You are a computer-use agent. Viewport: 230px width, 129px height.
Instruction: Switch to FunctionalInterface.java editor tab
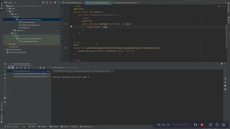click(73, 3)
